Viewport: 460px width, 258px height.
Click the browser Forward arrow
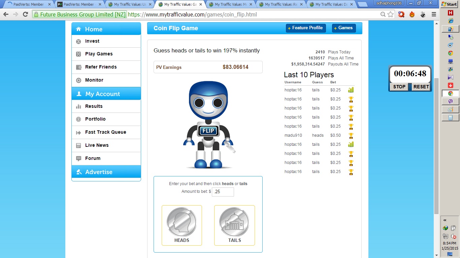point(15,14)
